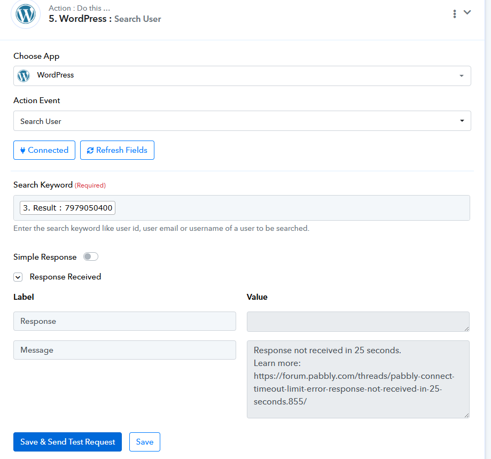Click the Message label field
The image size is (491, 459).
click(x=124, y=350)
